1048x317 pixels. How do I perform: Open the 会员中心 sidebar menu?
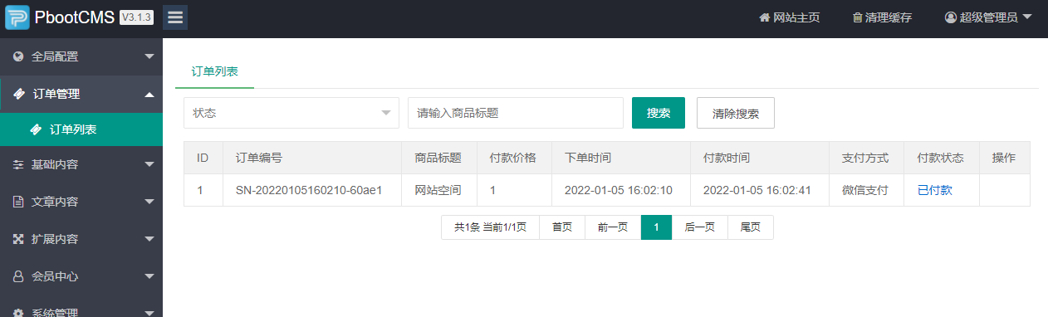pos(81,276)
